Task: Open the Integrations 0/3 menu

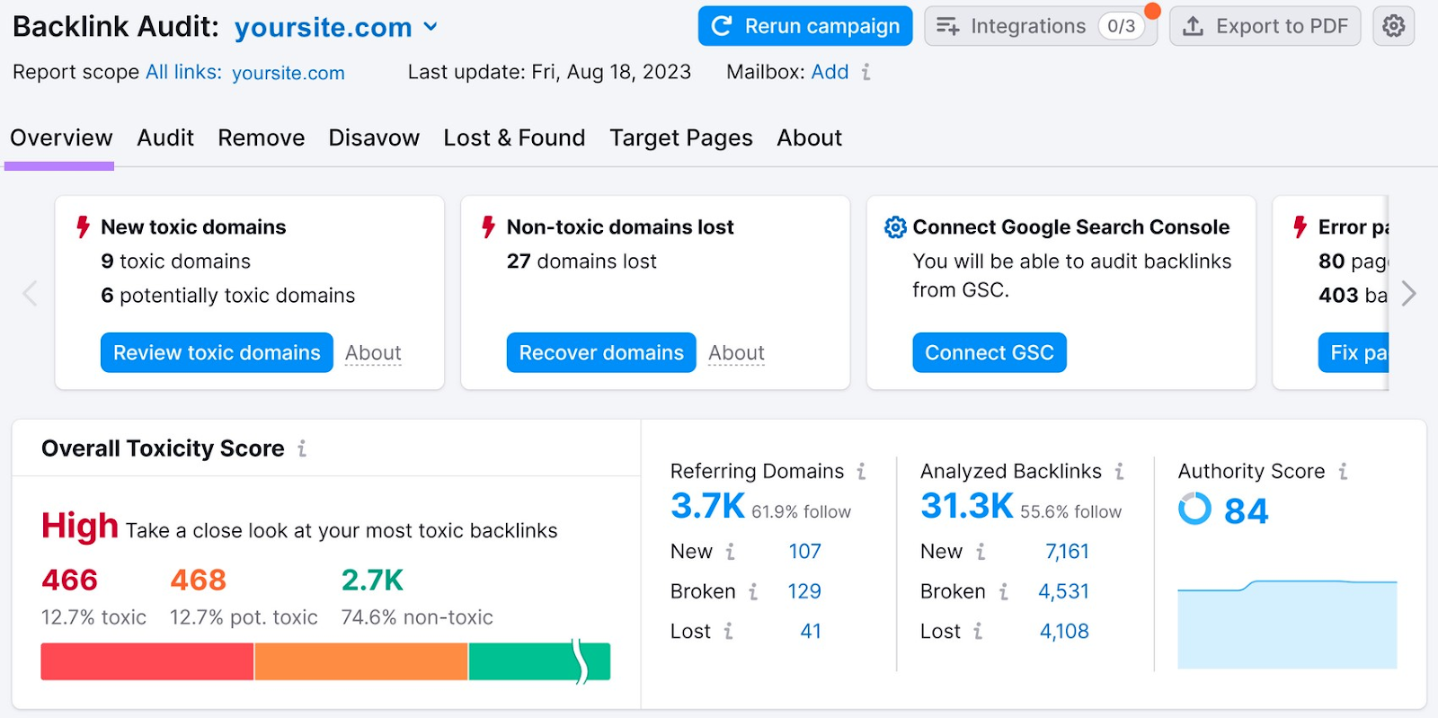Action: click(x=1041, y=26)
